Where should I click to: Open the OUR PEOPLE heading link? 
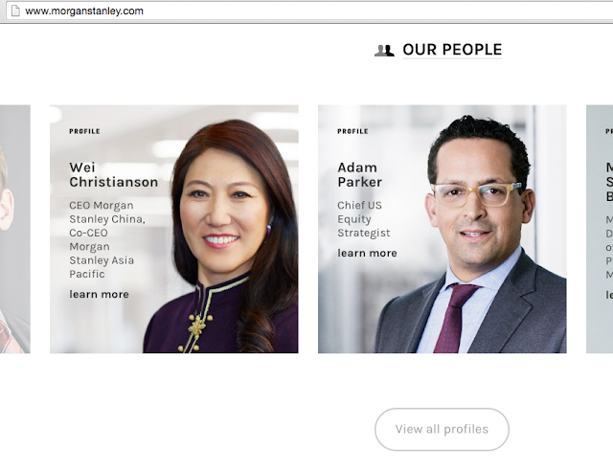click(x=452, y=50)
